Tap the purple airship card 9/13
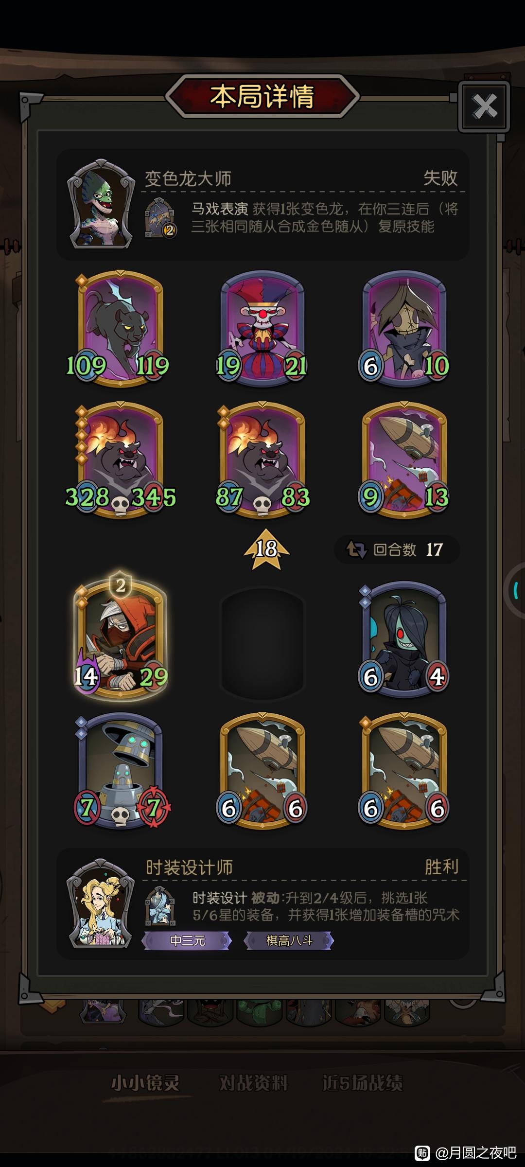Viewport: 525px width, 1167px height. click(404, 460)
